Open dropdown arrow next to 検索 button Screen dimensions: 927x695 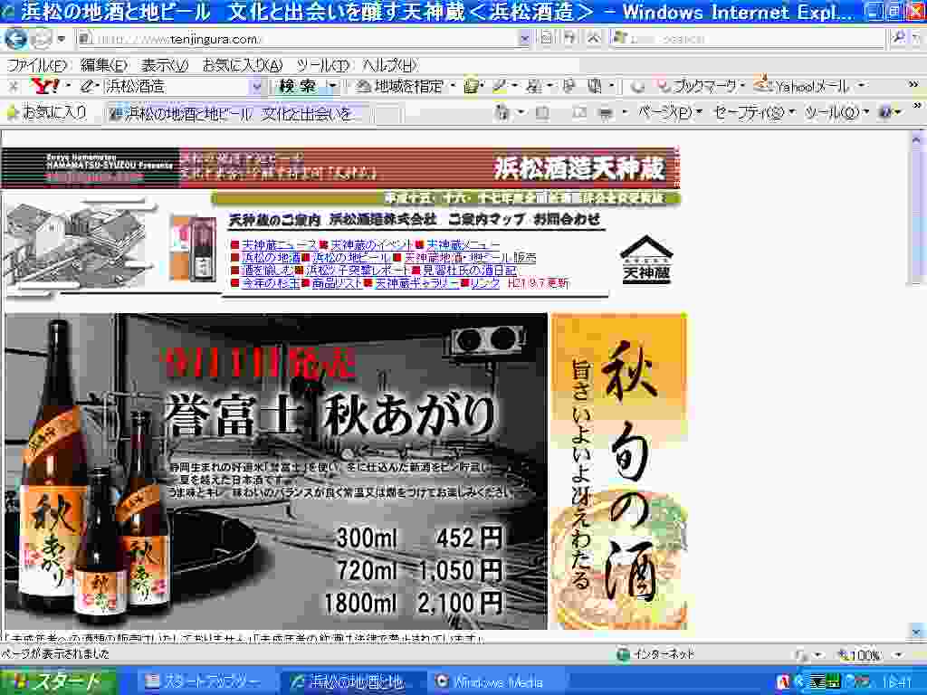click(333, 86)
